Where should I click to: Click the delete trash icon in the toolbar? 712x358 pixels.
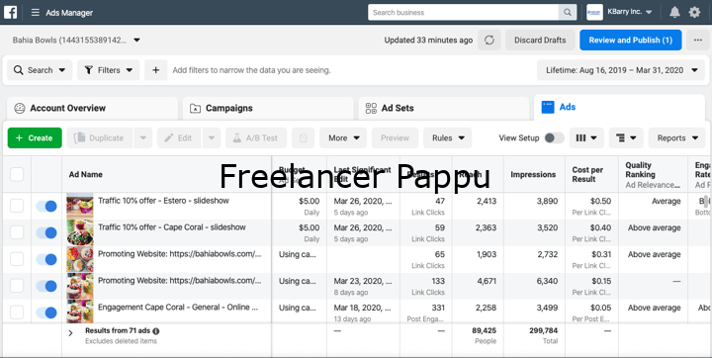click(303, 137)
